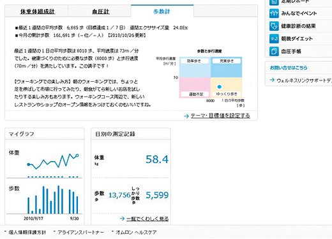The image size is (332, 239).
Task: Open テーマ・目標値を設定する link
Action: click(x=220, y=116)
